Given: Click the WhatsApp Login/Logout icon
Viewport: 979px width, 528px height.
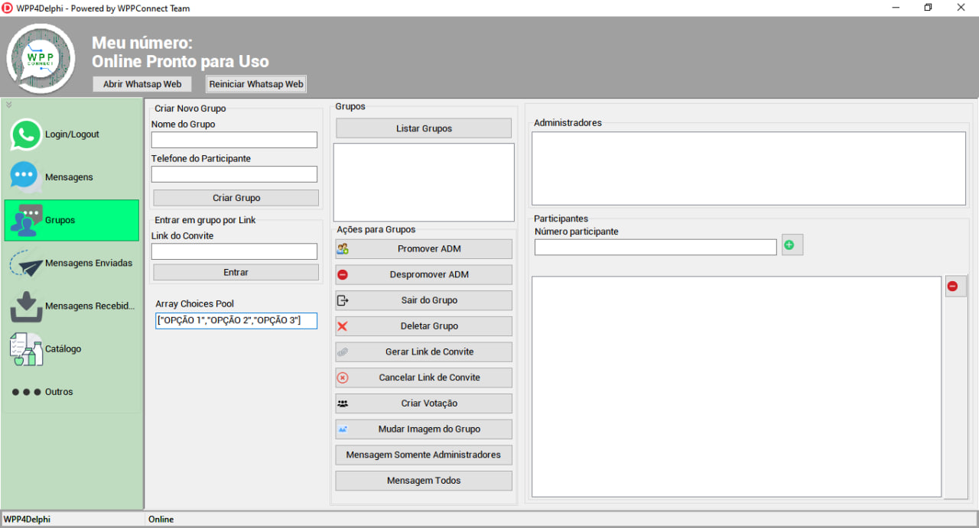Looking at the screenshot, I should pos(26,134).
